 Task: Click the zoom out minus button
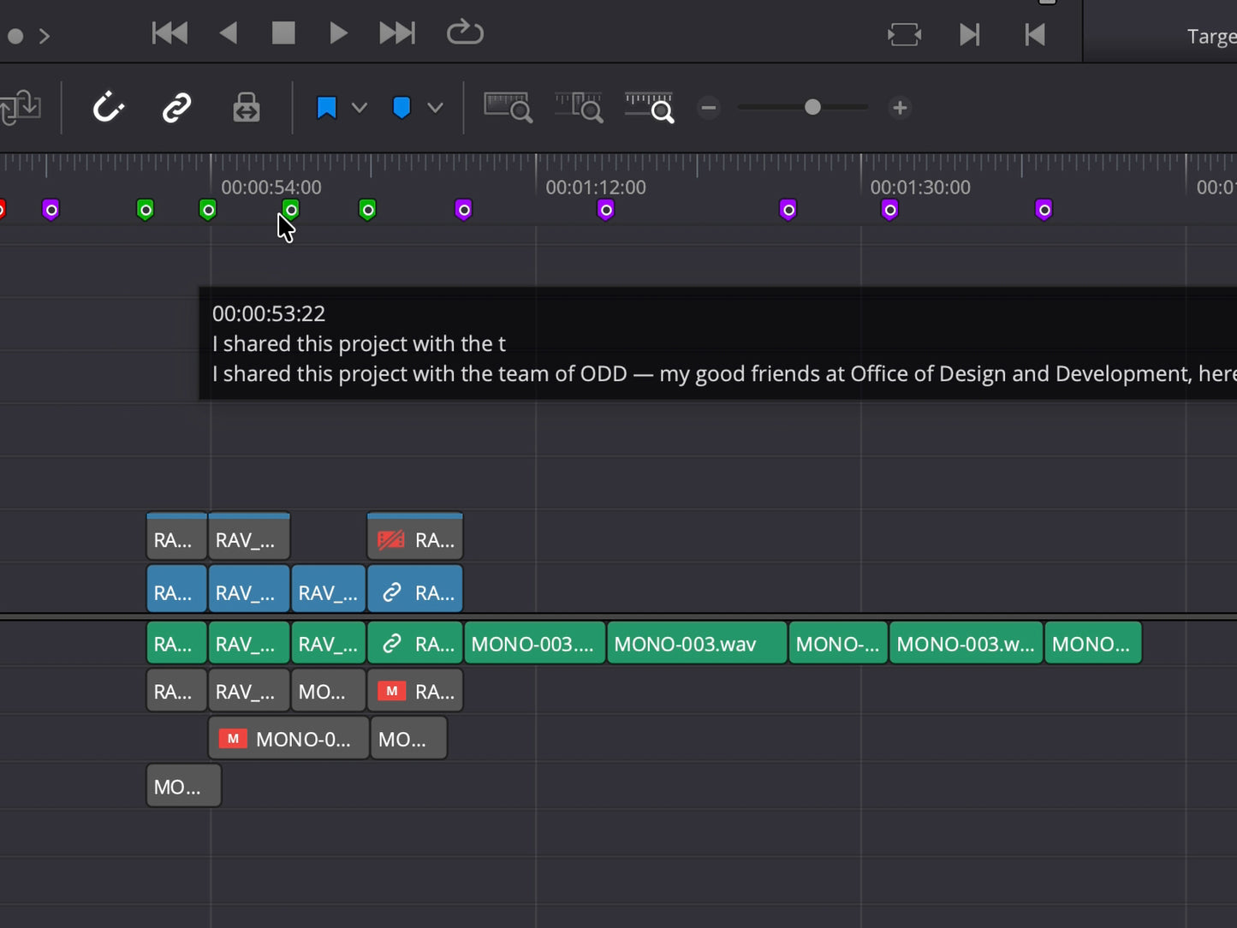[708, 108]
